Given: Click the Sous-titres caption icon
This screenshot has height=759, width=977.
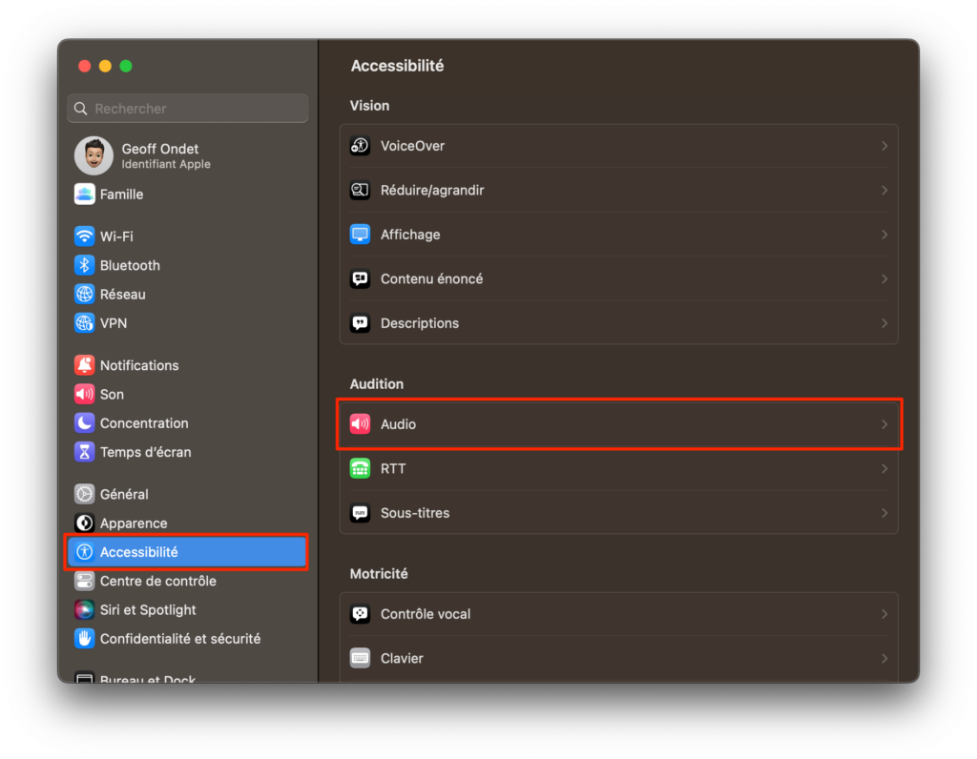Looking at the screenshot, I should [x=360, y=513].
